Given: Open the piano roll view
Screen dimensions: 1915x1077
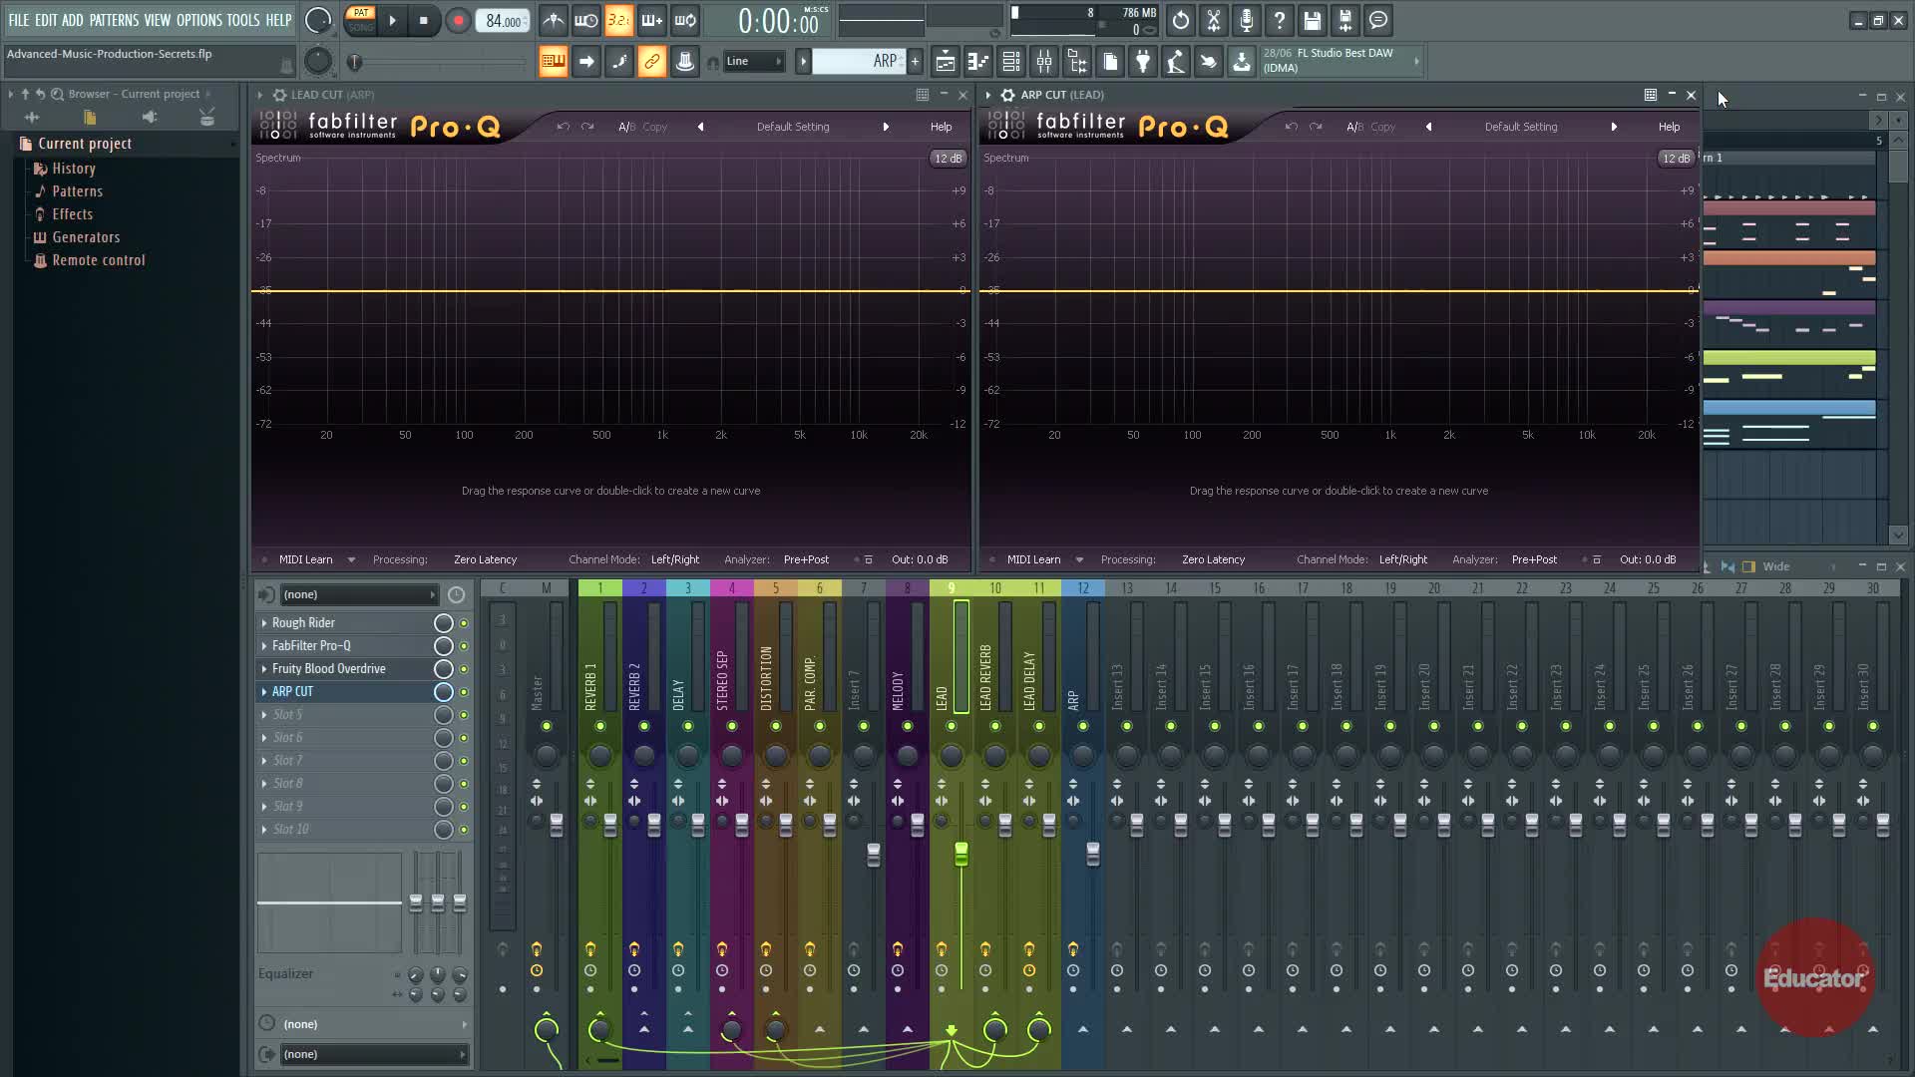Looking at the screenshot, I should pos(977,62).
